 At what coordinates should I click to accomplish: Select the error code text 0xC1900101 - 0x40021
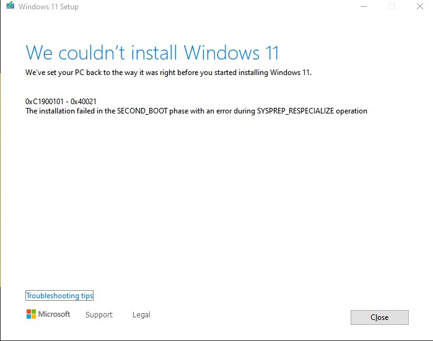[61, 102]
